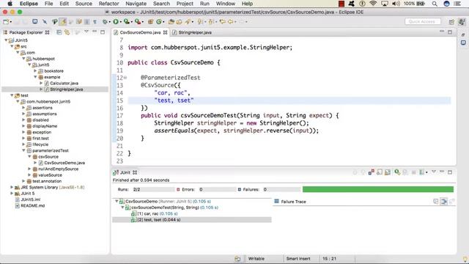Toggle Link with Editor in Package Explorer
Screen dimensions: 469x264
67,32
